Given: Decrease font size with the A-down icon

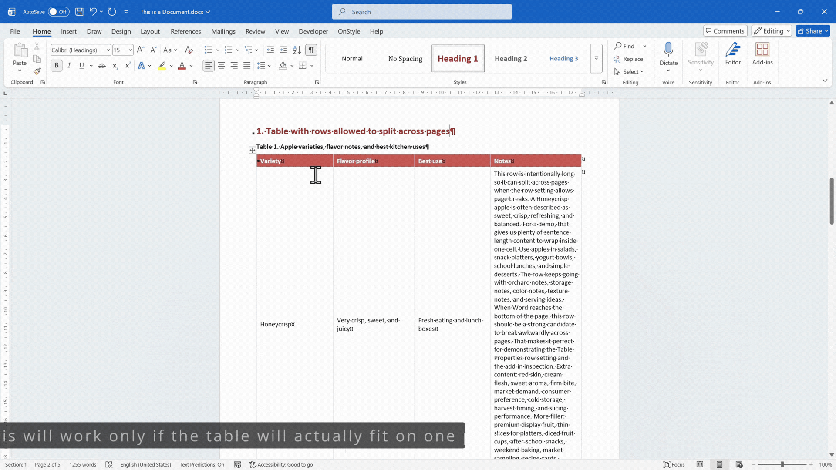Looking at the screenshot, I should click(153, 50).
